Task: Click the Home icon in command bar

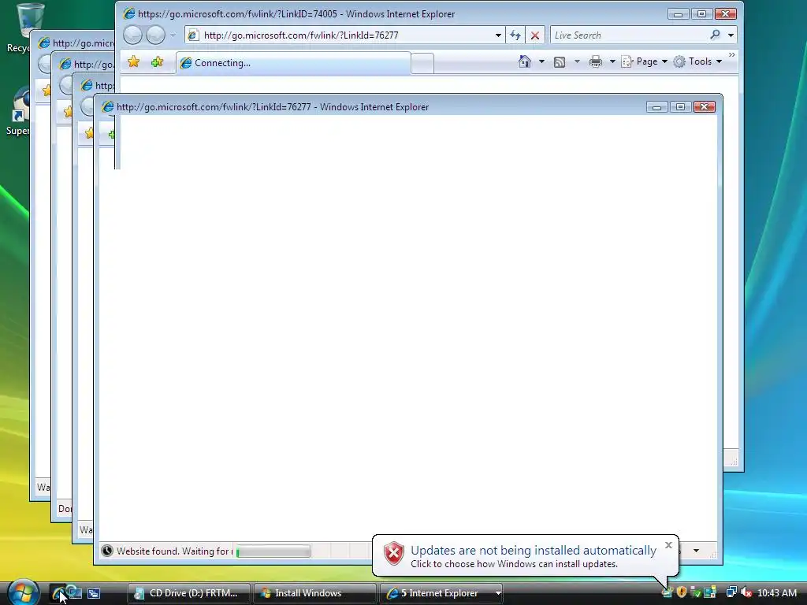Action: 524,61
